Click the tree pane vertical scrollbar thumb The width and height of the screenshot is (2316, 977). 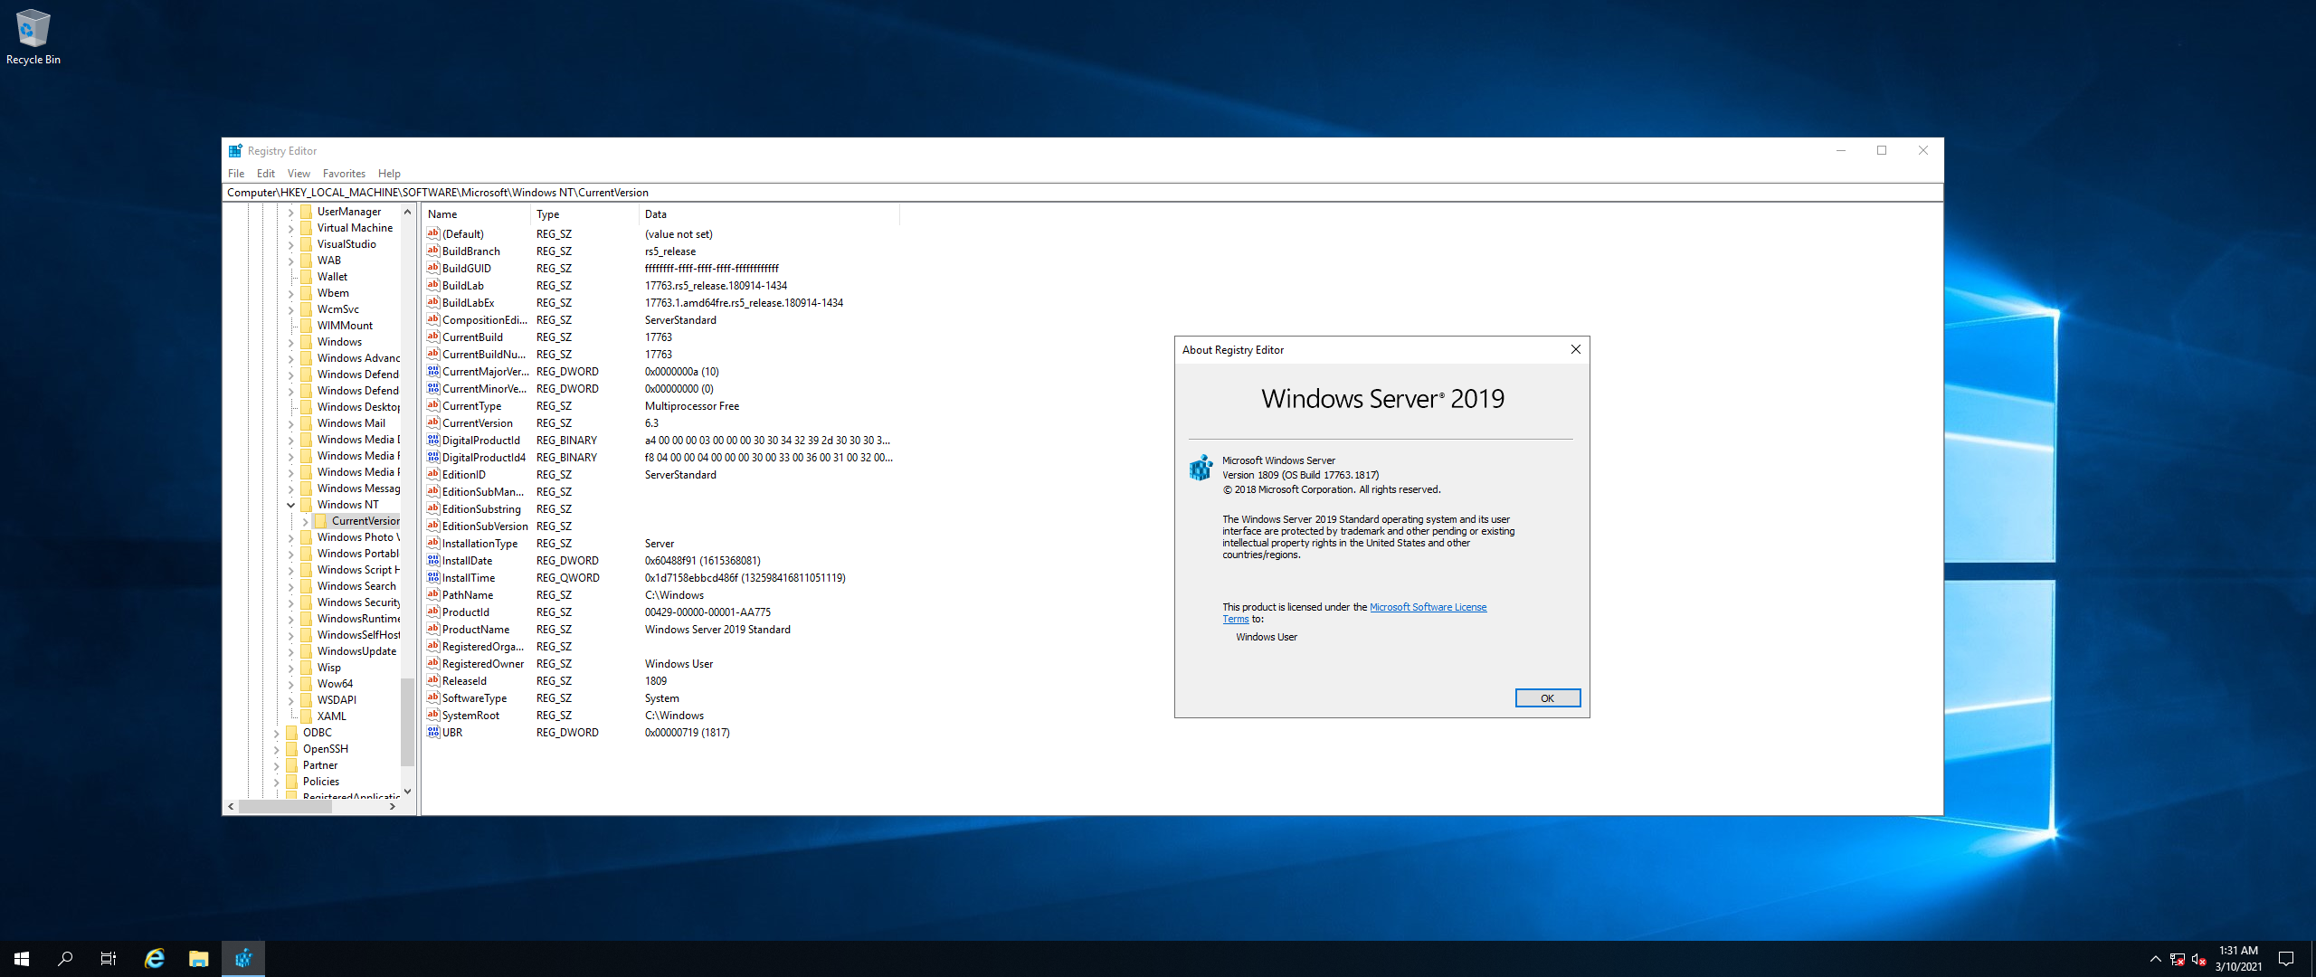click(407, 721)
